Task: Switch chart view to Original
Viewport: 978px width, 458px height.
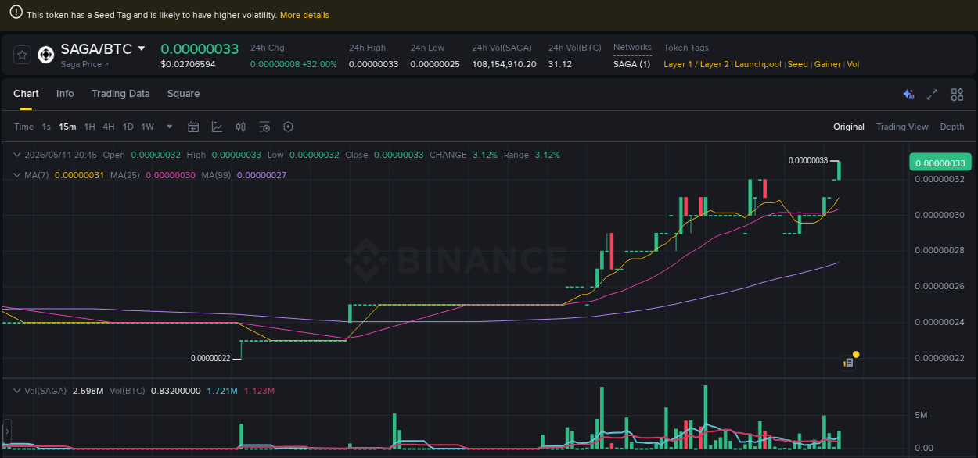Action: point(849,127)
